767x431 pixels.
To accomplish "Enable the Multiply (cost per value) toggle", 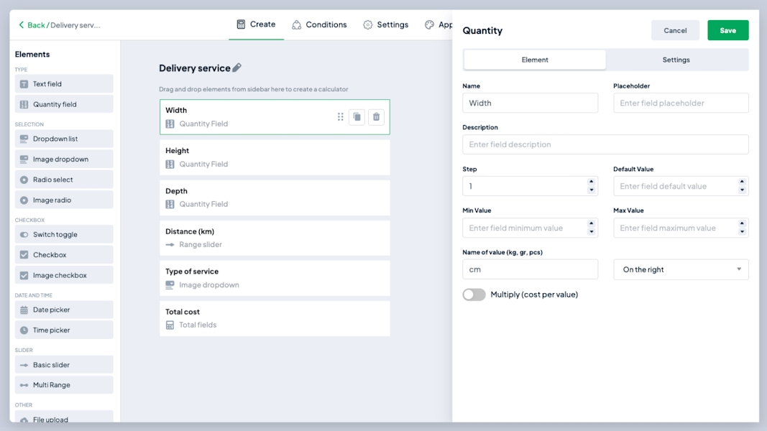I will (474, 295).
